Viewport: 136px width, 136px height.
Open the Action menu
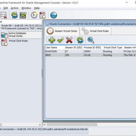pyautogui.click(x=15, y=8)
